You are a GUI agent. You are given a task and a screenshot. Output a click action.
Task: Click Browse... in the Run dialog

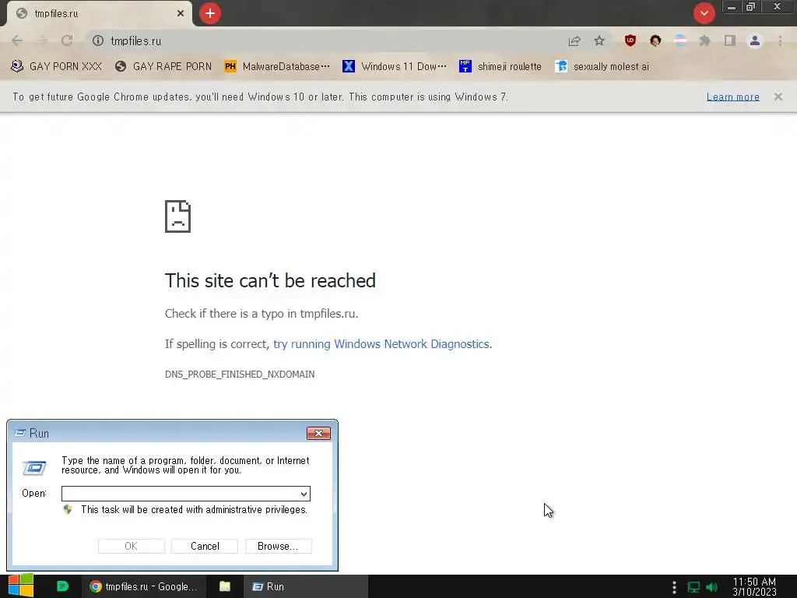point(278,546)
